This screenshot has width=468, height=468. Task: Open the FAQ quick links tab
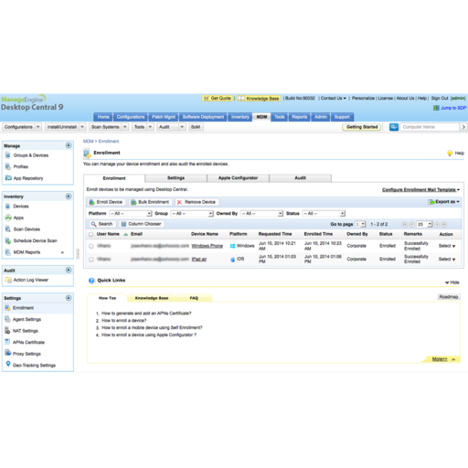pyautogui.click(x=194, y=298)
